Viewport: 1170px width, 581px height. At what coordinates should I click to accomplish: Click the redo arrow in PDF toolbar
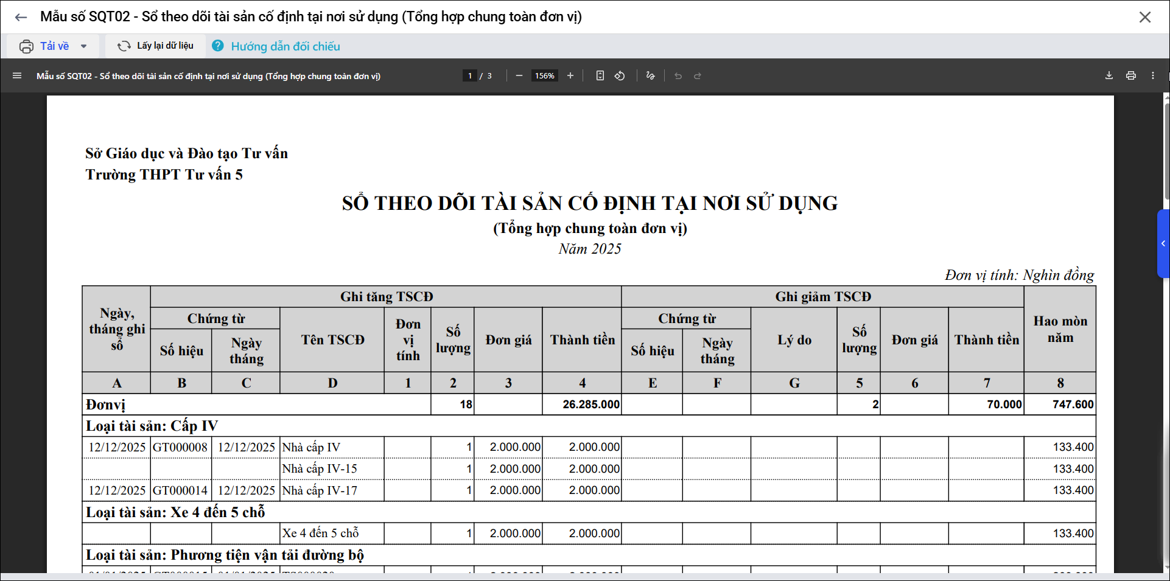(698, 76)
